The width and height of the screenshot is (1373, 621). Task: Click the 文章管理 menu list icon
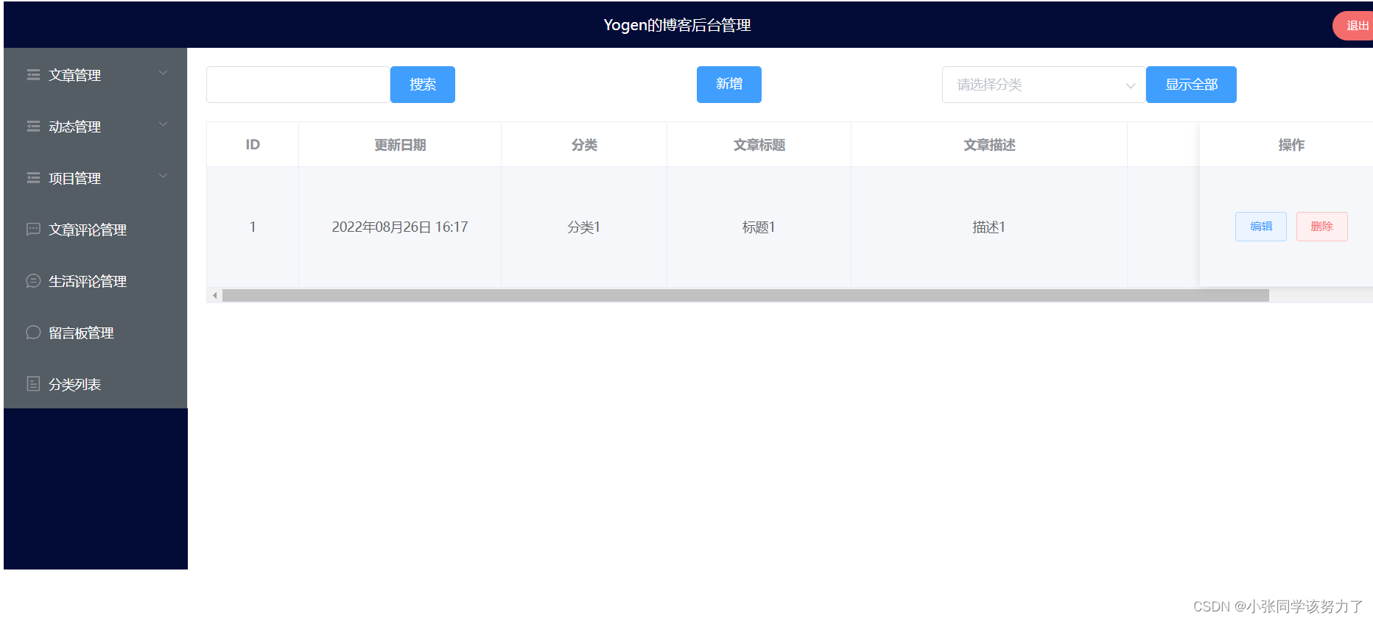coord(33,74)
